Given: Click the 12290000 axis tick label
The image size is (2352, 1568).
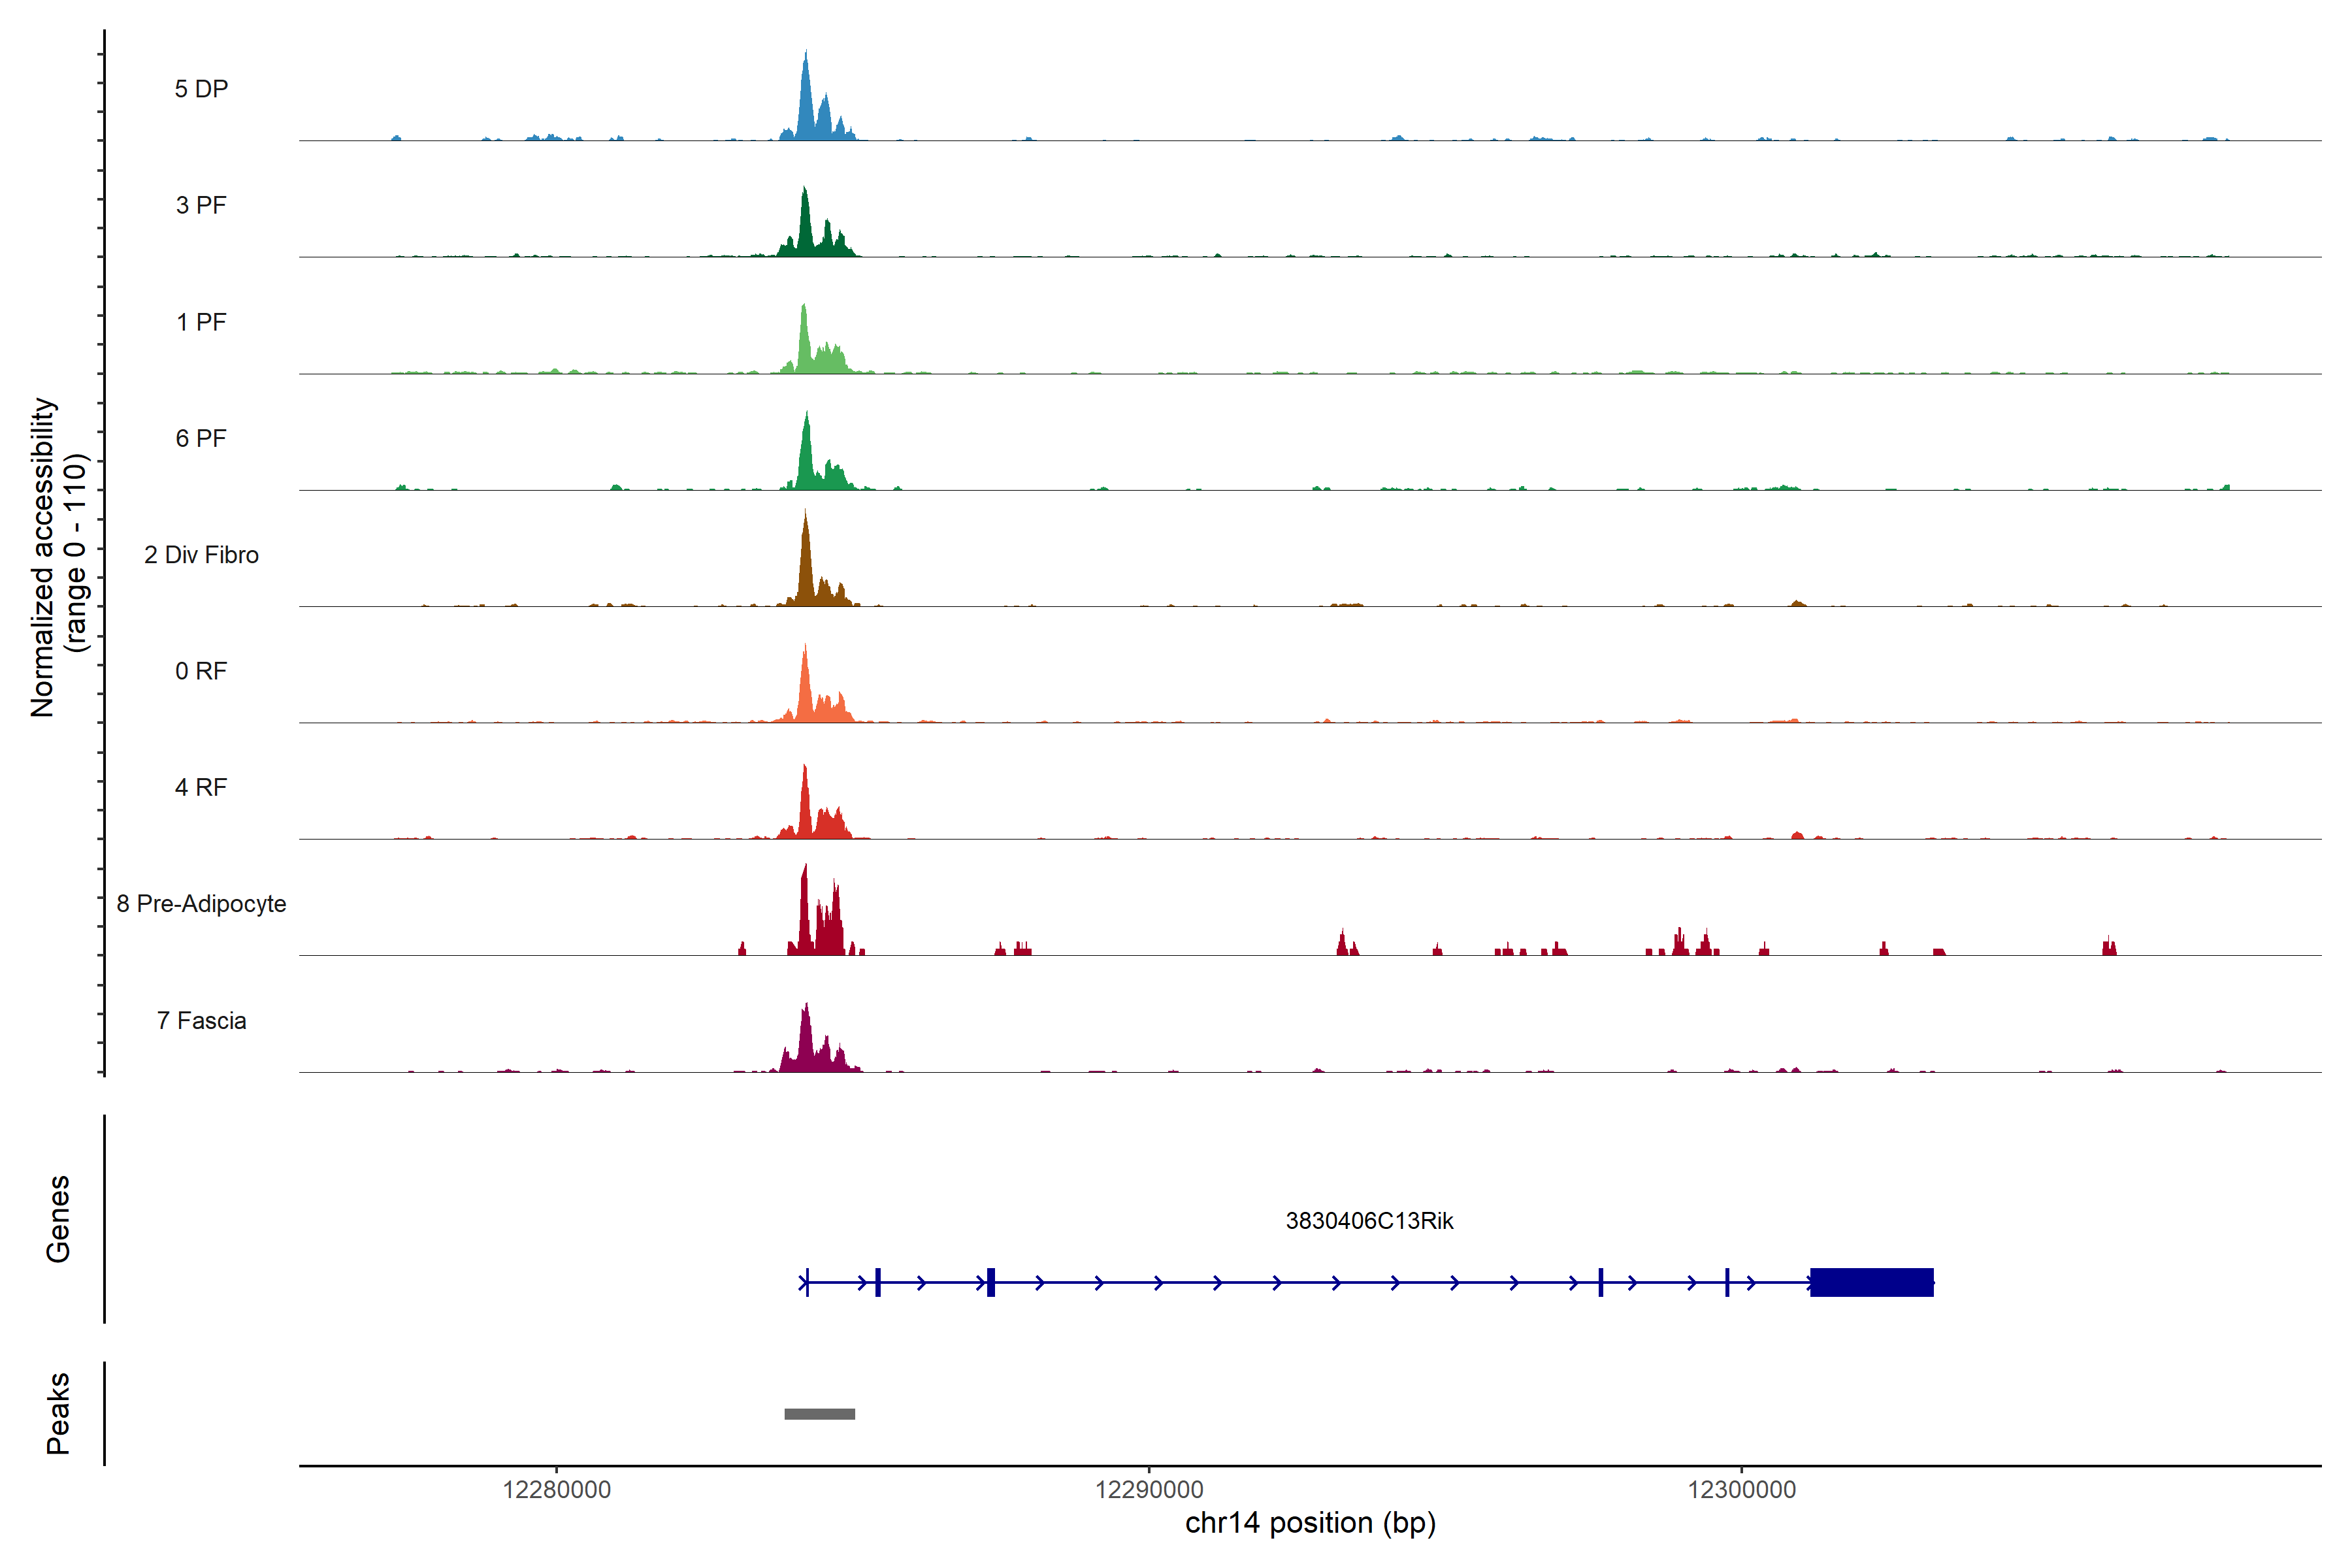Looking at the screenshot, I should point(1149,1489).
